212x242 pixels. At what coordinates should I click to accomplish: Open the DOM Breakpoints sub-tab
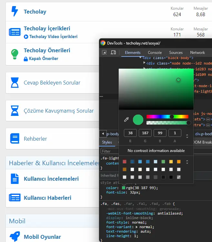tap(203, 142)
